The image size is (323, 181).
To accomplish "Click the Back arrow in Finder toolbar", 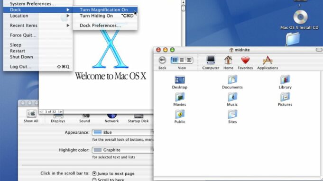I will [162, 60].
